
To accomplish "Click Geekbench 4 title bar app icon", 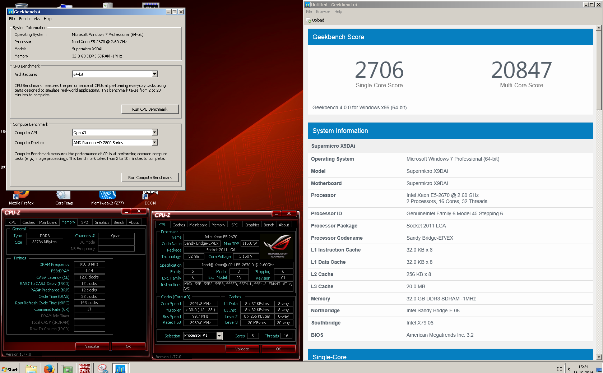I will coord(10,12).
